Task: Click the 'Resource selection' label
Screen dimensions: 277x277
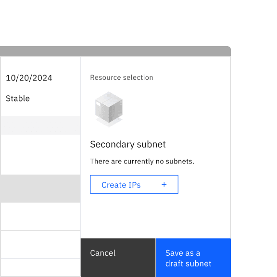Action: click(122, 77)
